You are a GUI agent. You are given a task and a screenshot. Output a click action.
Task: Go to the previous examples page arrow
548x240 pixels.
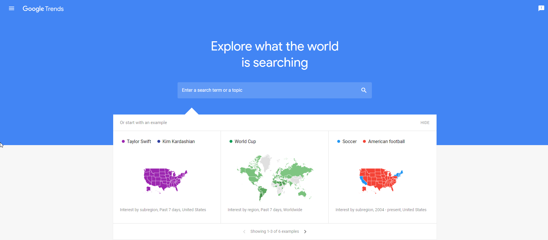(x=244, y=232)
